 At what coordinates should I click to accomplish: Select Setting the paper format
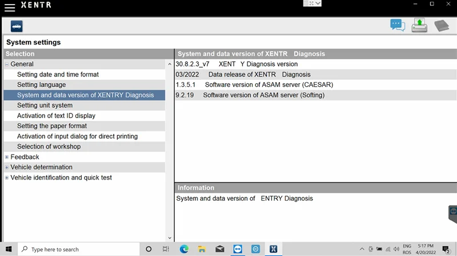(84, 126)
